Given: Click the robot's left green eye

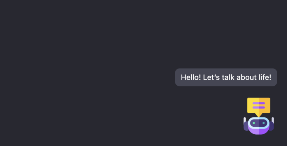Looking at the screenshot, I should tap(254, 123).
